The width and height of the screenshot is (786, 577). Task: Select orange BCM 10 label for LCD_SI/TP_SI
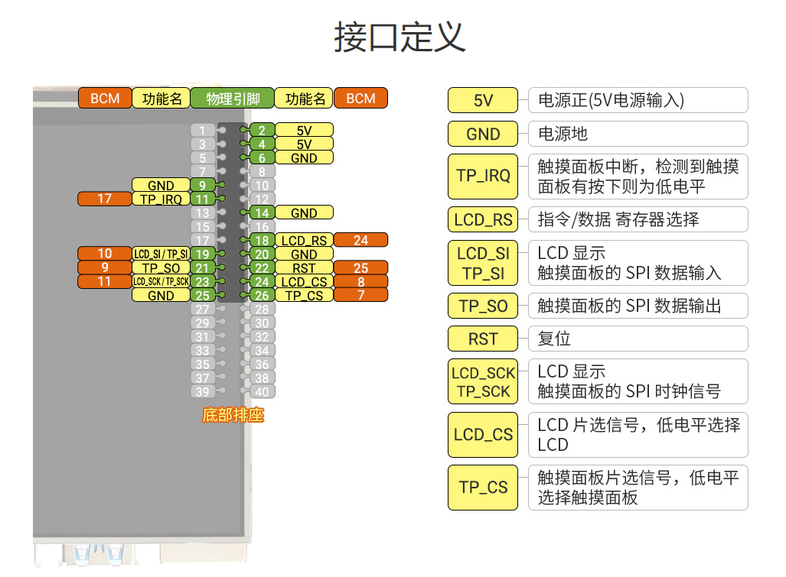coord(105,254)
